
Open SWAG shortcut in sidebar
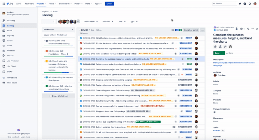(10, 72)
